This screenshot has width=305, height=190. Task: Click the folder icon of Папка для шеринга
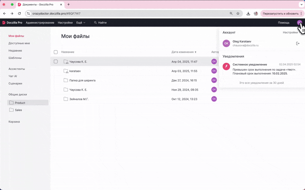66,80
